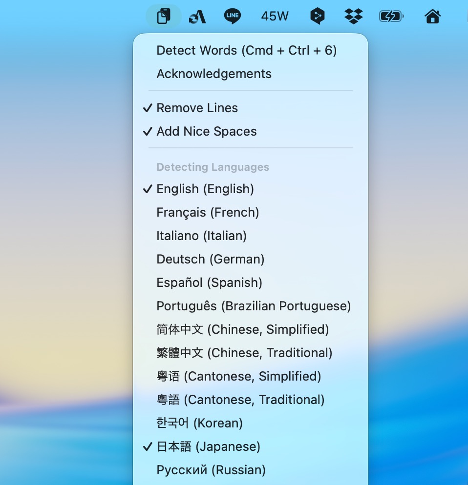Uncheck Japanese detection language
Screen dimensions: 468x485
(x=208, y=446)
